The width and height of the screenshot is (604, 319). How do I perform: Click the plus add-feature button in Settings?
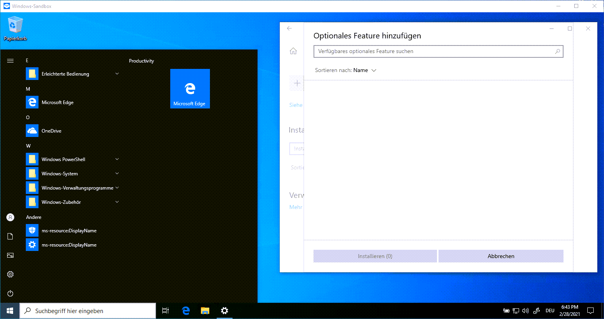pos(297,83)
